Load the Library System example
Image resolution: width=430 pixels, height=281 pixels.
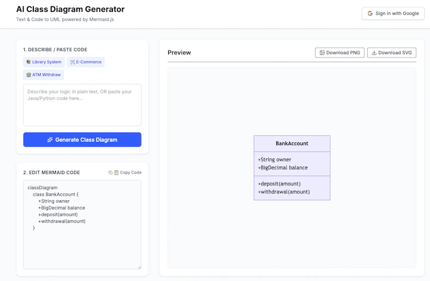tap(44, 62)
